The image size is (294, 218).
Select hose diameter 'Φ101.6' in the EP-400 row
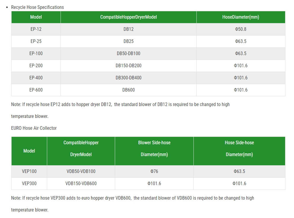pyautogui.click(x=241, y=78)
